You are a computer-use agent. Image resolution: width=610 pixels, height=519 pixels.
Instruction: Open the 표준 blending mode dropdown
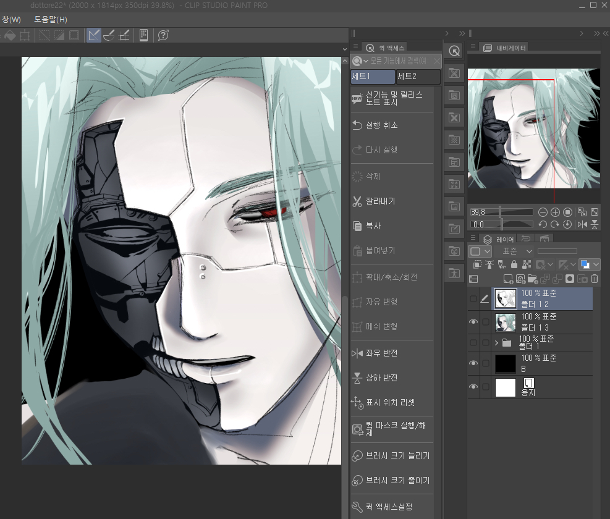pyautogui.click(x=517, y=251)
